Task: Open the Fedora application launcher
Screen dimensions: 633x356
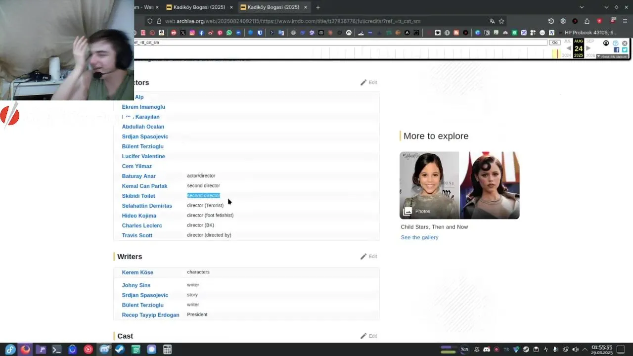Action: tap(10, 350)
